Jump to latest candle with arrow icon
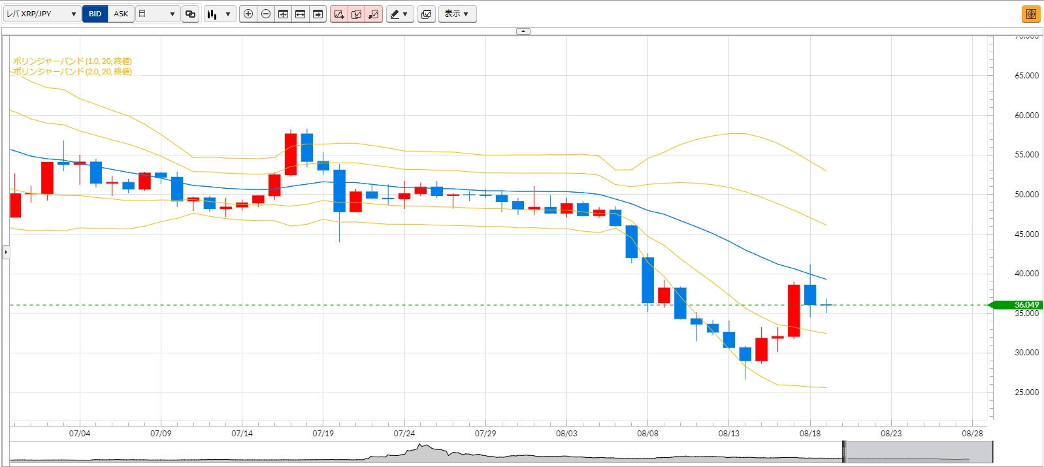Viewport: 1044px width, 467px height. (x=318, y=14)
